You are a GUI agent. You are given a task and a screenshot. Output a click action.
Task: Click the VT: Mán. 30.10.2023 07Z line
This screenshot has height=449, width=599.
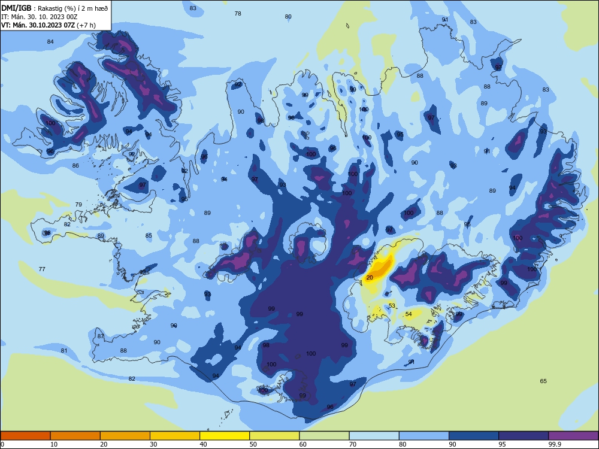click(x=49, y=25)
